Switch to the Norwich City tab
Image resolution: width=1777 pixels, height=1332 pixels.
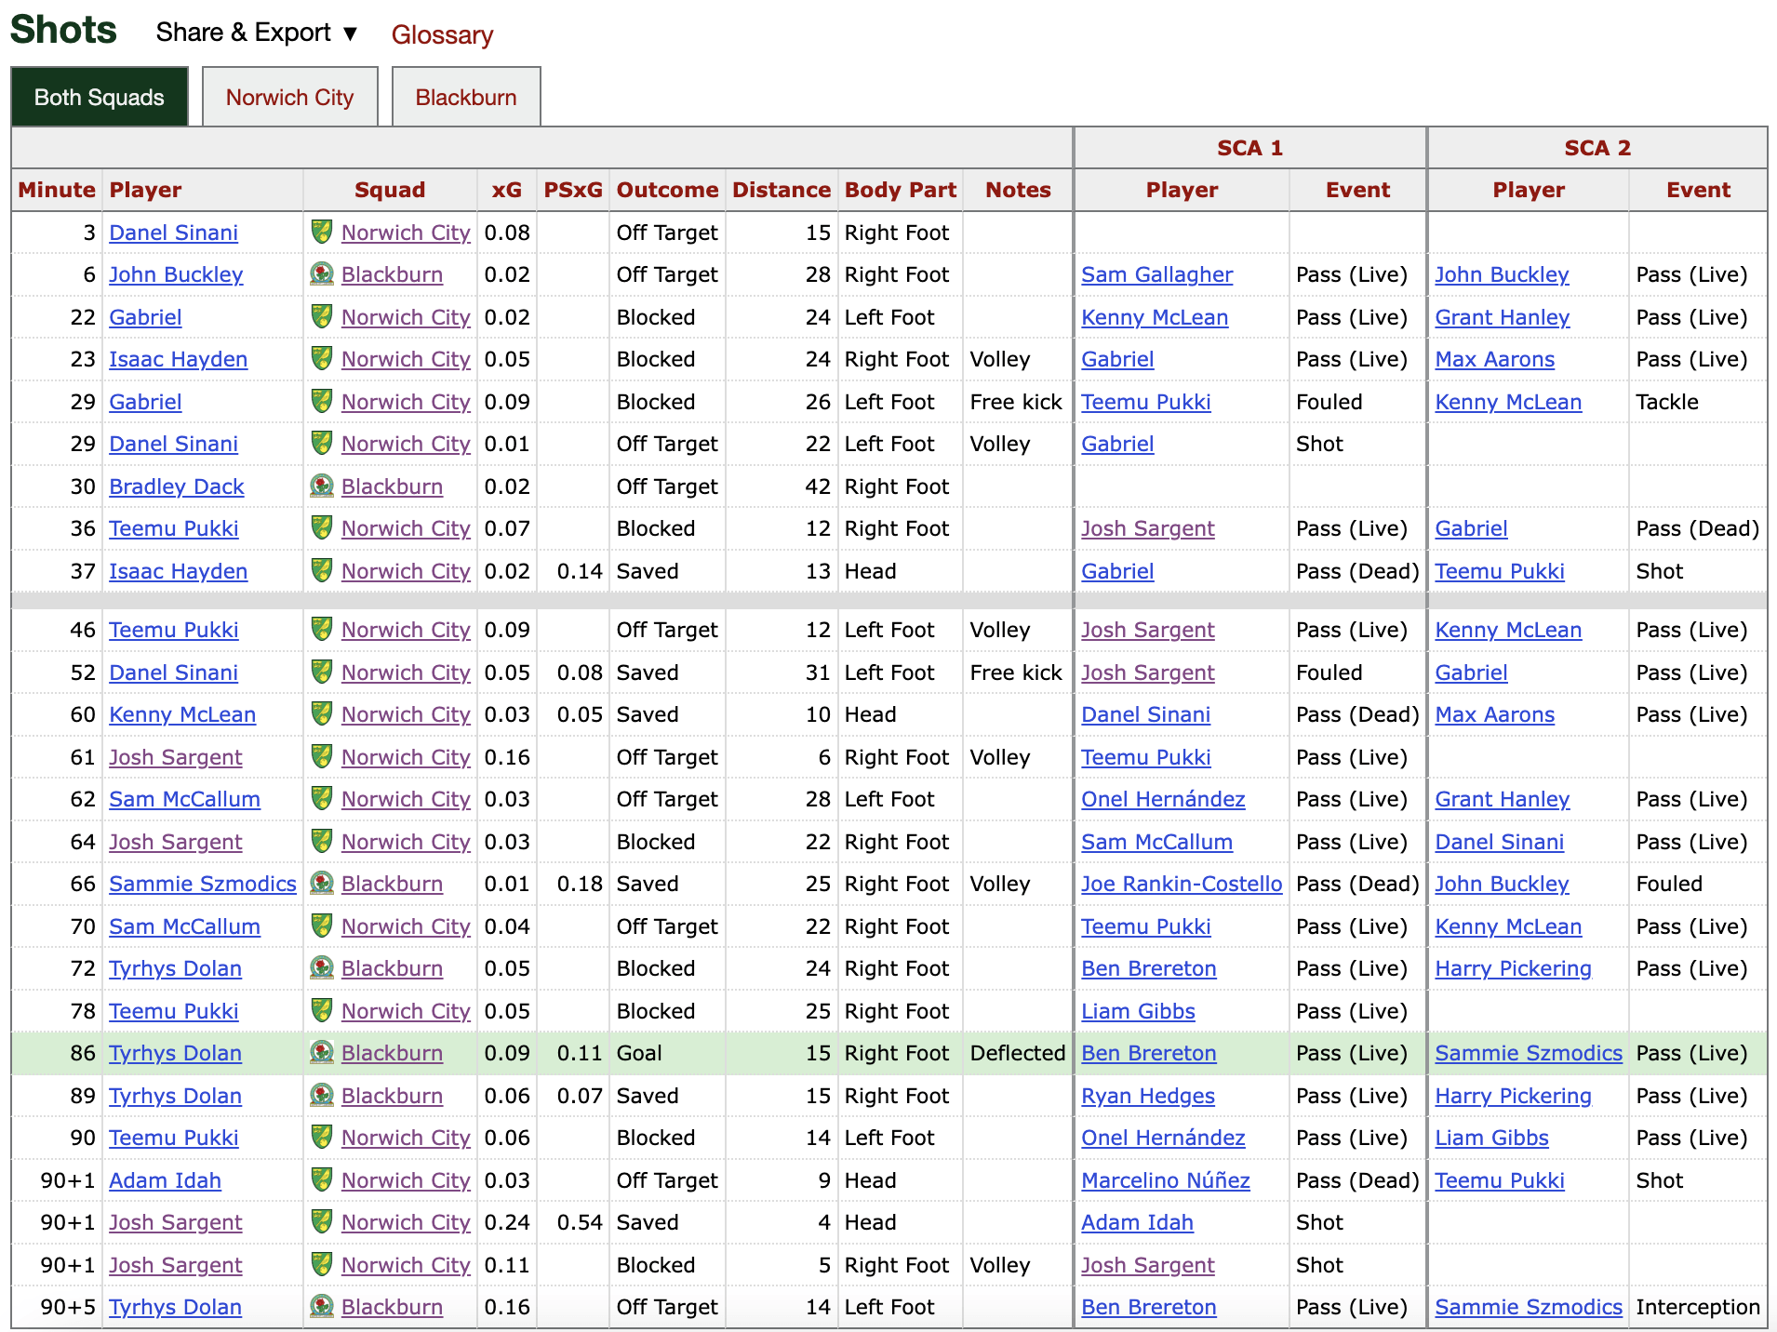click(x=289, y=97)
